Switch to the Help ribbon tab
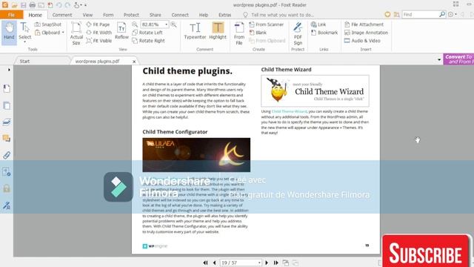This screenshot has width=474, height=267. pyautogui.click(x=204, y=15)
